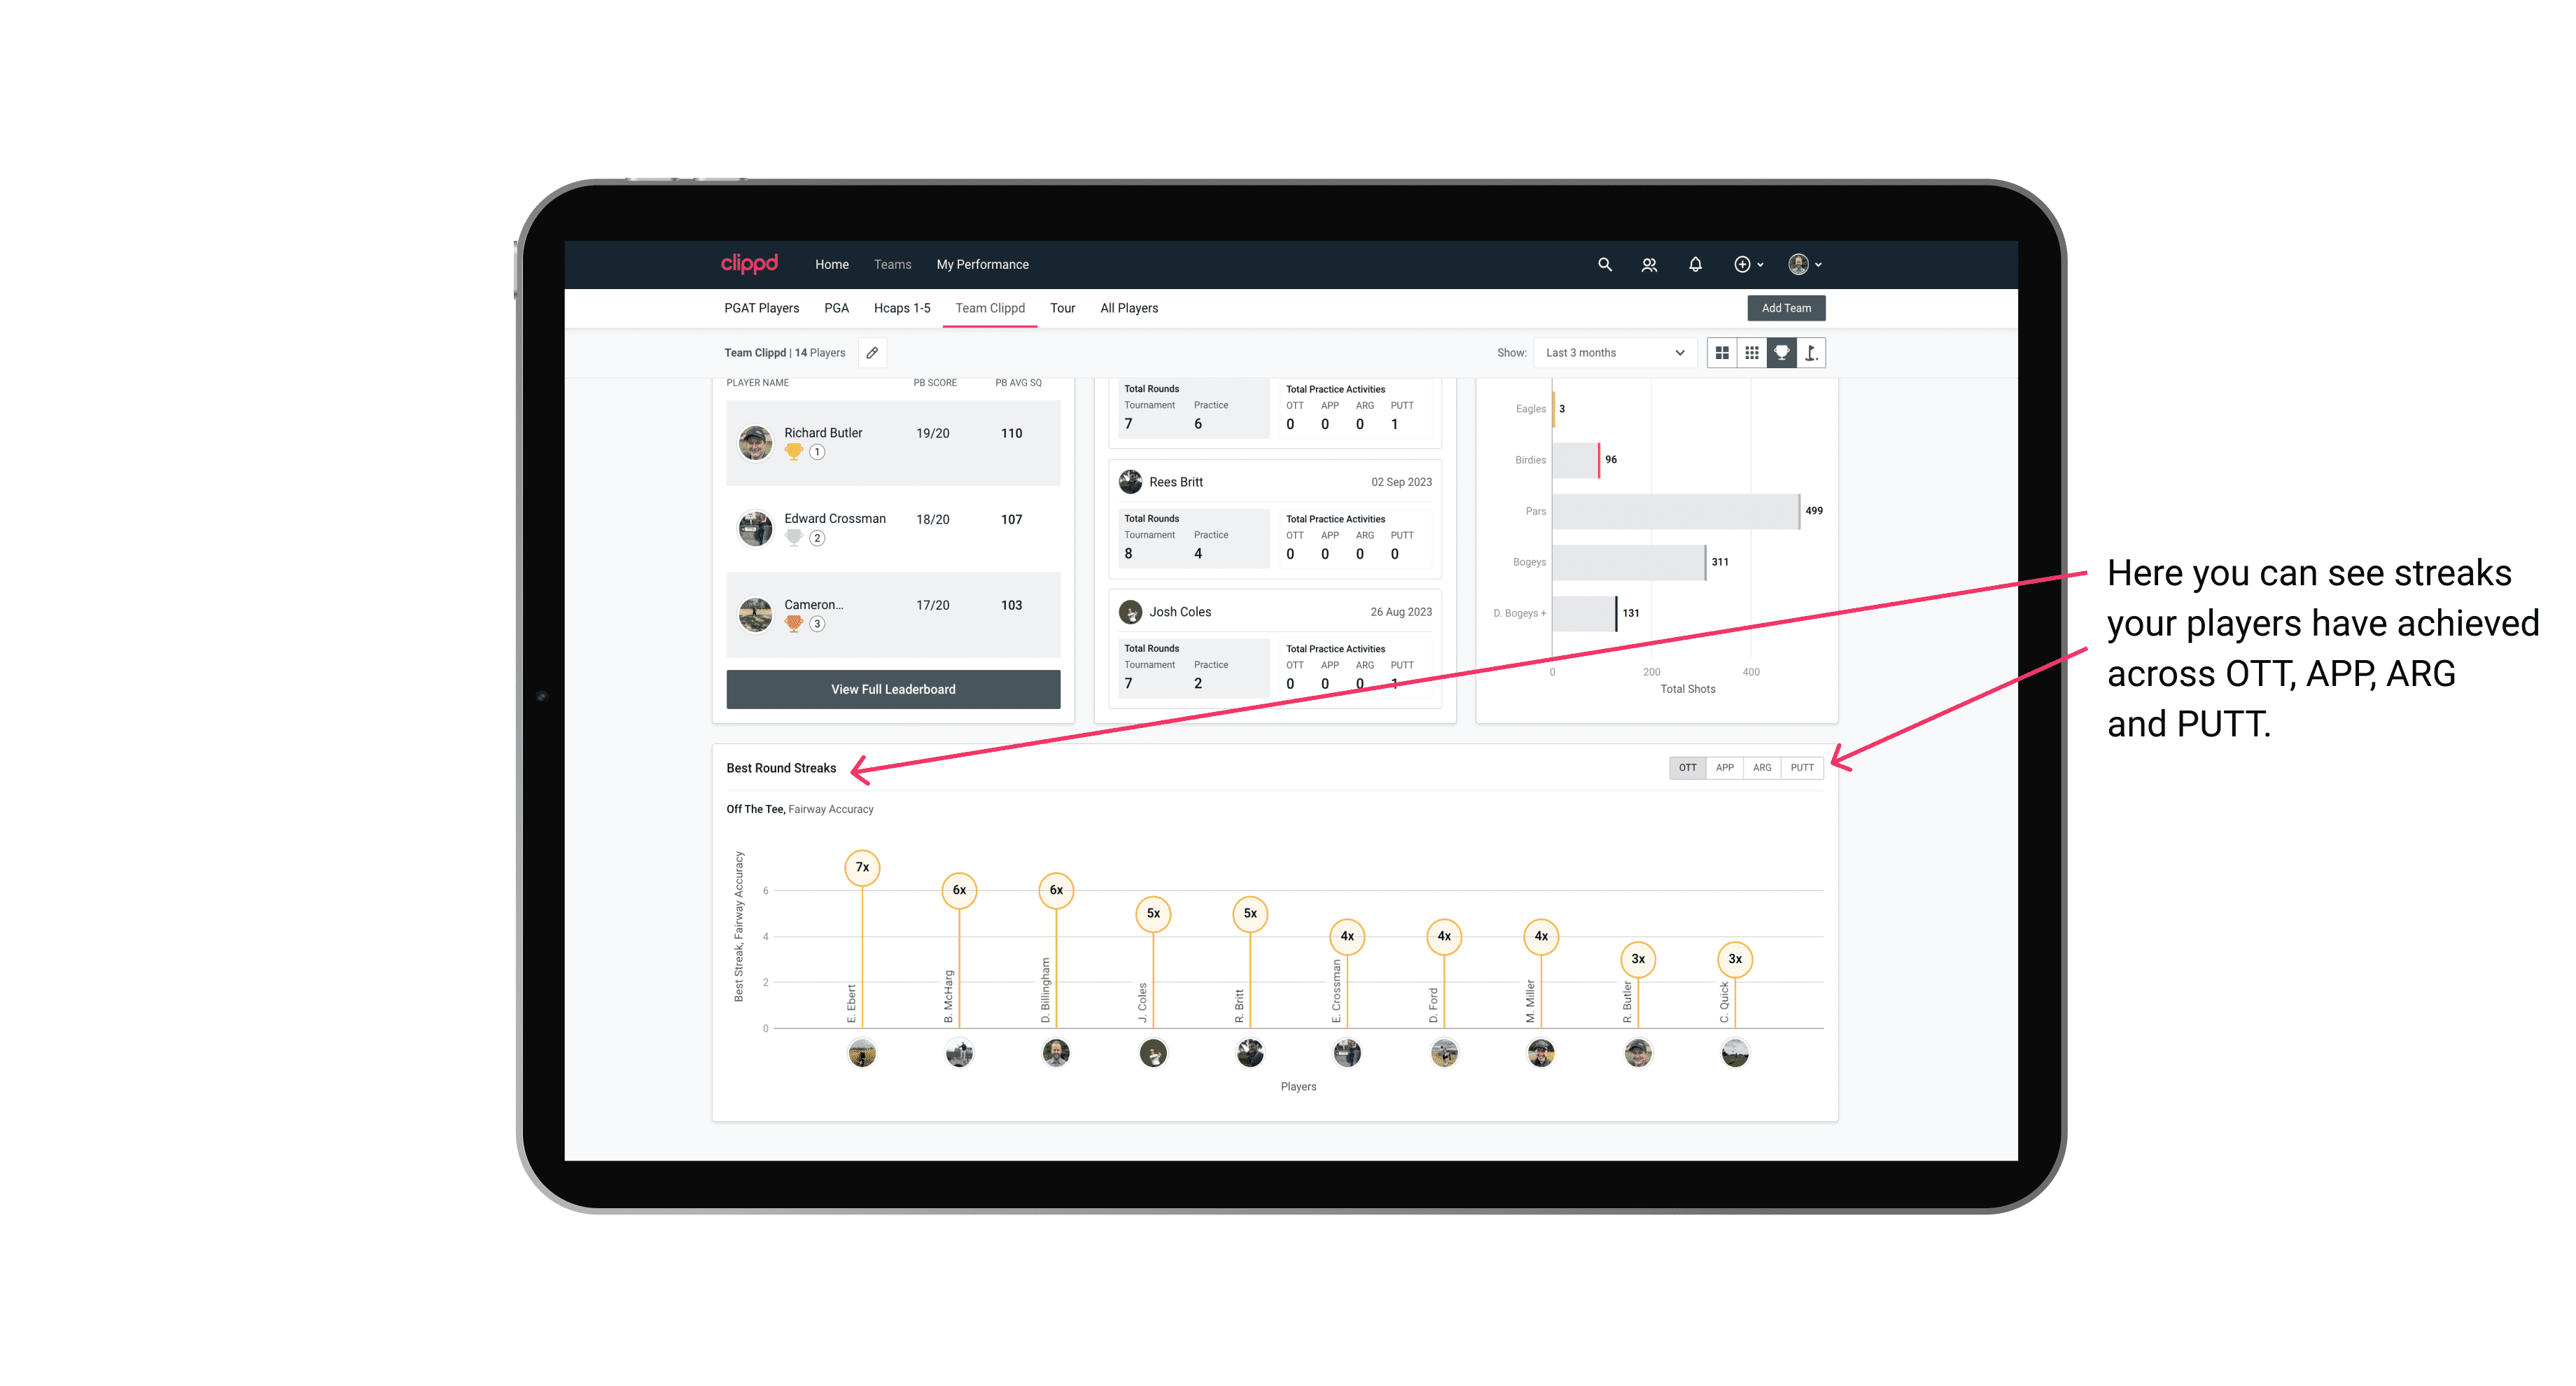The image size is (2576, 1386).
Task: Click the notifications bell icon
Action: pyautogui.click(x=1693, y=263)
